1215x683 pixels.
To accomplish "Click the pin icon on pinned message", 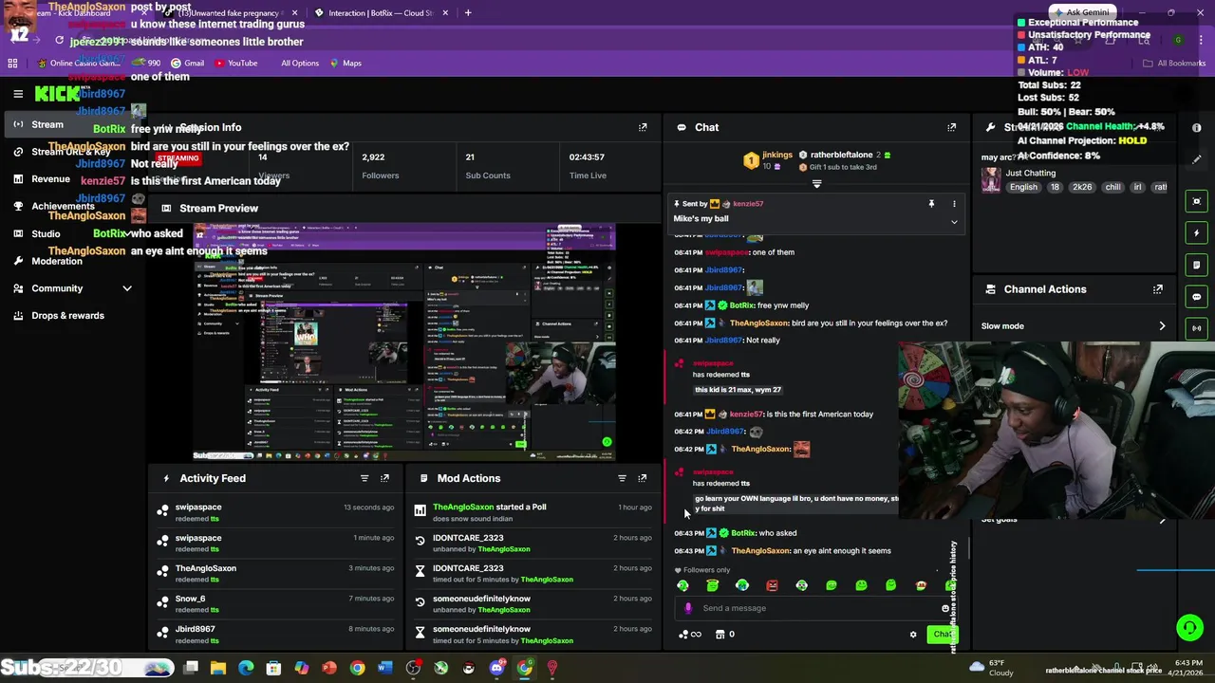I will click(x=931, y=204).
